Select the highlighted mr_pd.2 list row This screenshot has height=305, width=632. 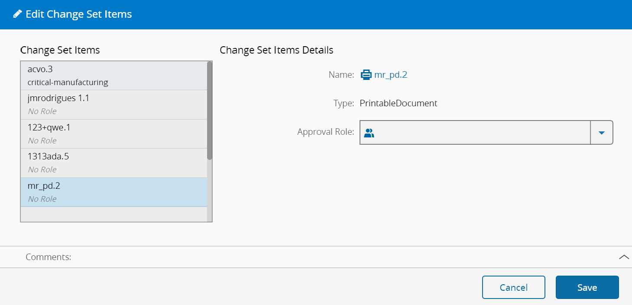(x=113, y=192)
